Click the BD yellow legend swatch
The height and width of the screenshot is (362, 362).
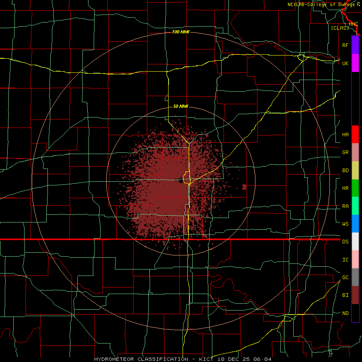tap(355, 171)
